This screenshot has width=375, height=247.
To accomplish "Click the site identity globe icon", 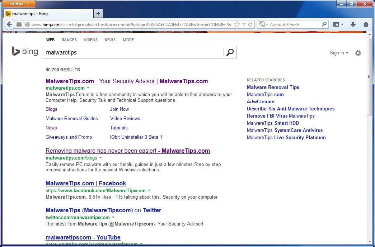I will tap(27, 24).
